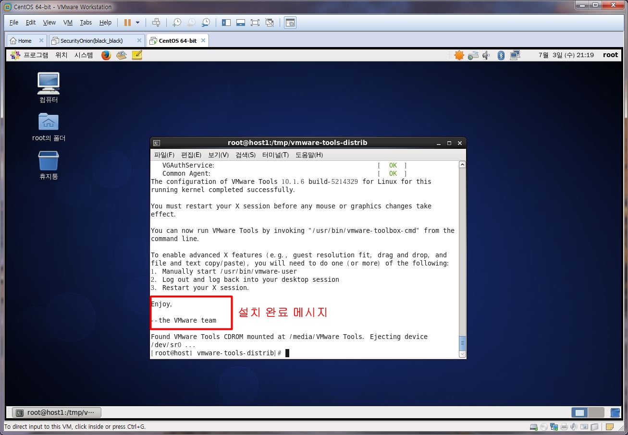Open the 위치 places menu
Screen dimensions: 628x435
pyautogui.click(x=62, y=55)
